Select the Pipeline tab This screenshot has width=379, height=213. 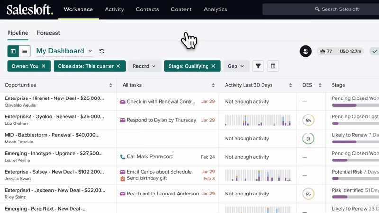[18, 33]
